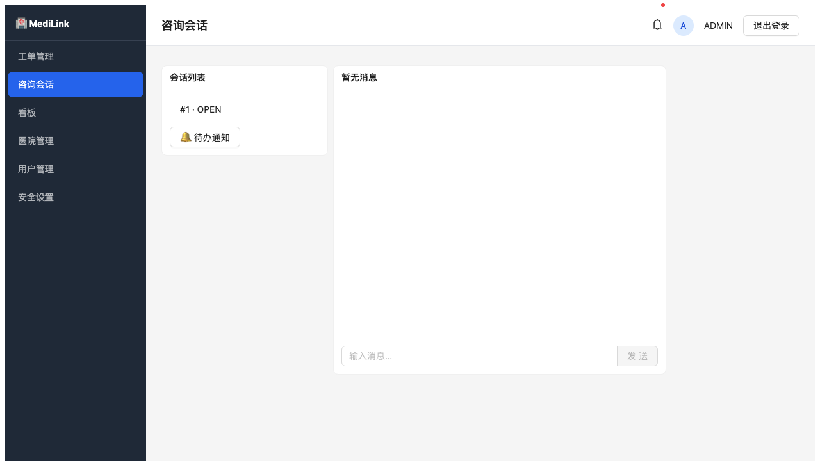Open the notification bell icon
Screen dimensions: 820x461
[657, 25]
